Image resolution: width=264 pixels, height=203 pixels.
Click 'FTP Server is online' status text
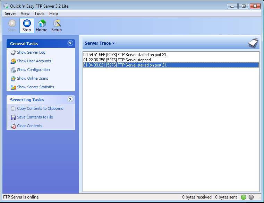click(21, 197)
